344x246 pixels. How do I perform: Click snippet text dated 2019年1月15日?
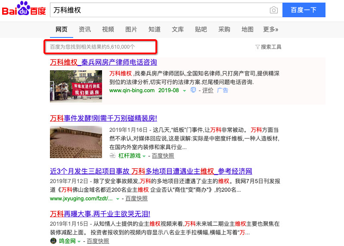165,228
